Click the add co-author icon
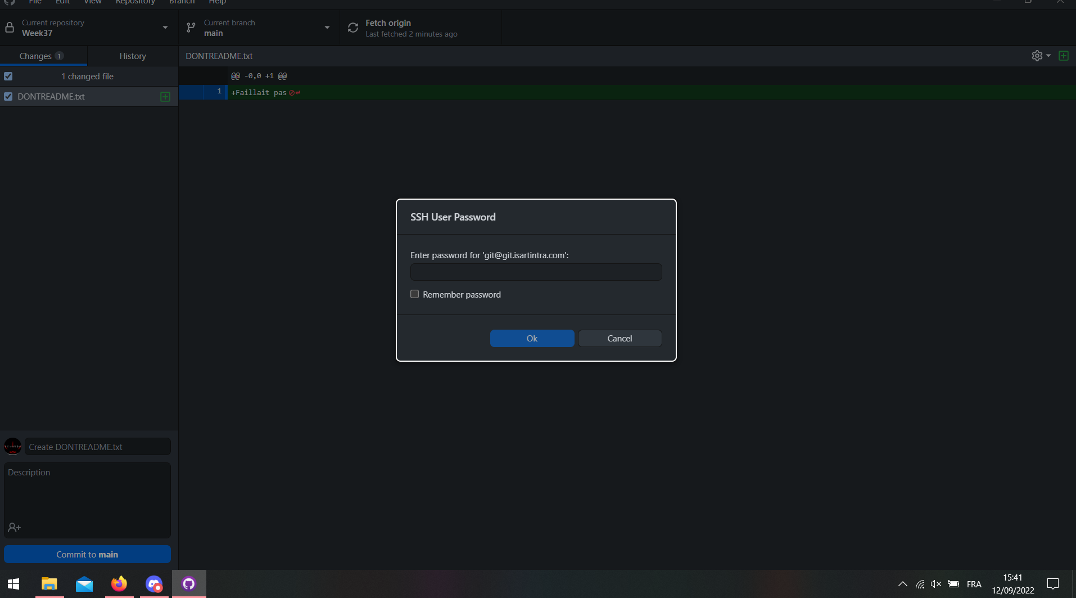Screen dimensions: 1076x598 point(14,527)
